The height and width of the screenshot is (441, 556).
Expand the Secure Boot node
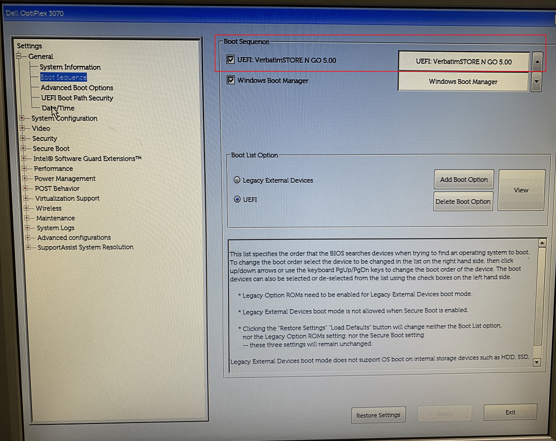point(23,148)
